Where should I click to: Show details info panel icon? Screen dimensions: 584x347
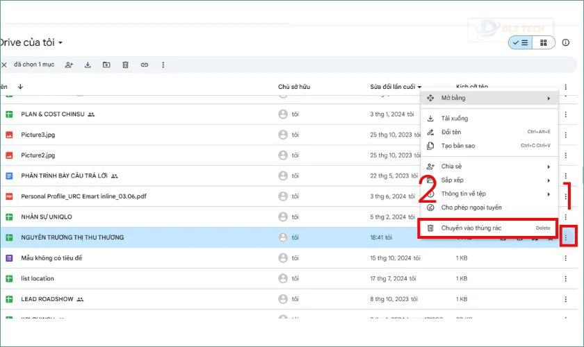click(566, 42)
